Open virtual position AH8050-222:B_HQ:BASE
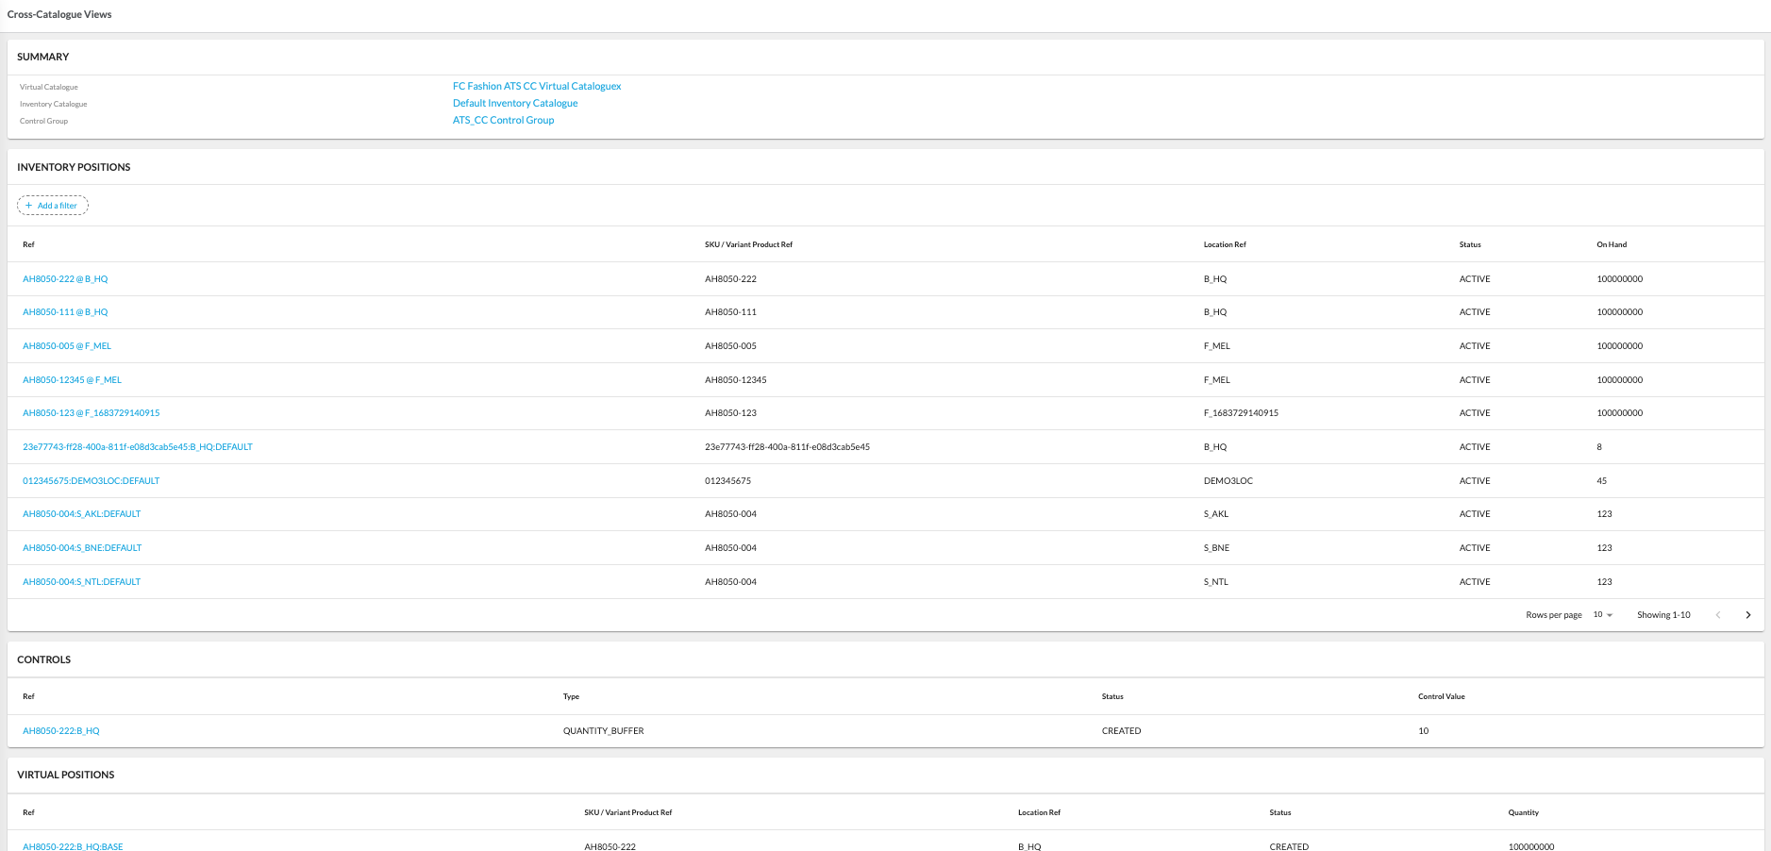This screenshot has height=851, width=1771. click(73, 846)
